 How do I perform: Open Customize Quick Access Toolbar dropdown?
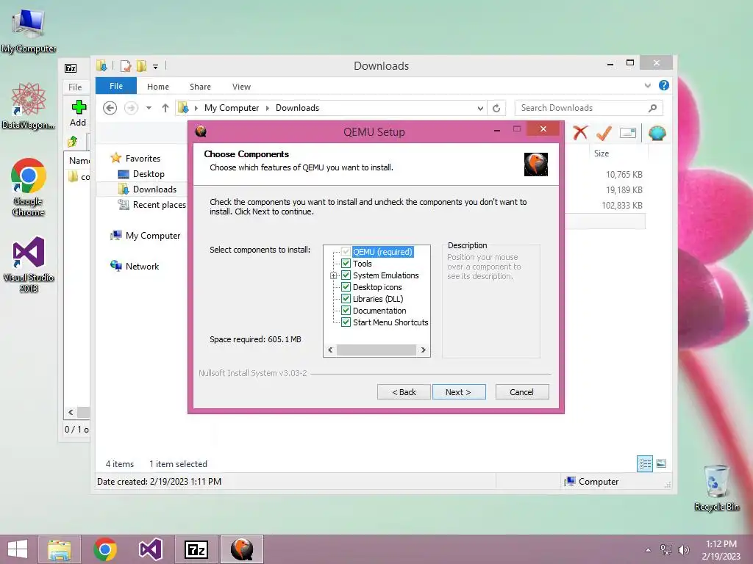coord(156,66)
